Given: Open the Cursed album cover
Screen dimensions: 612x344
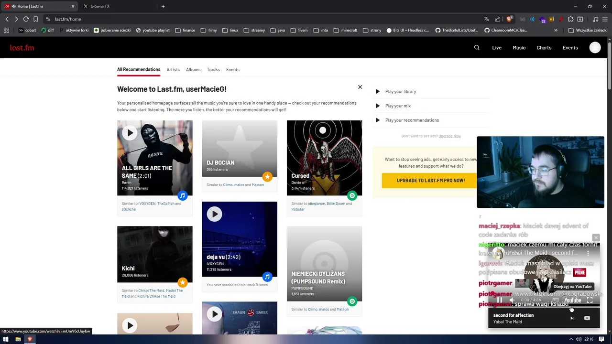Looking at the screenshot, I should point(324,158).
